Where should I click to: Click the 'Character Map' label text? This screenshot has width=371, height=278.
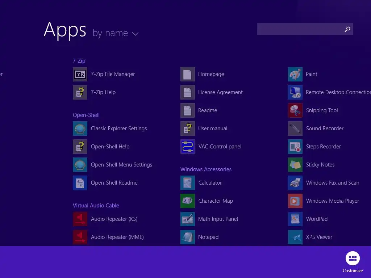[x=216, y=201]
